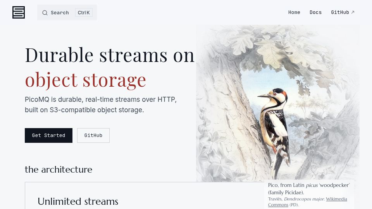Click the PicoMQ stacked-lines logo
This screenshot has height=209, width=372.
click(19, 12)
